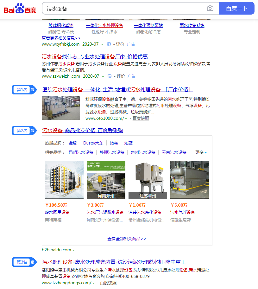Select the 金缘 brand
This screenshot has height=289, width=258.
pos(73,143)
